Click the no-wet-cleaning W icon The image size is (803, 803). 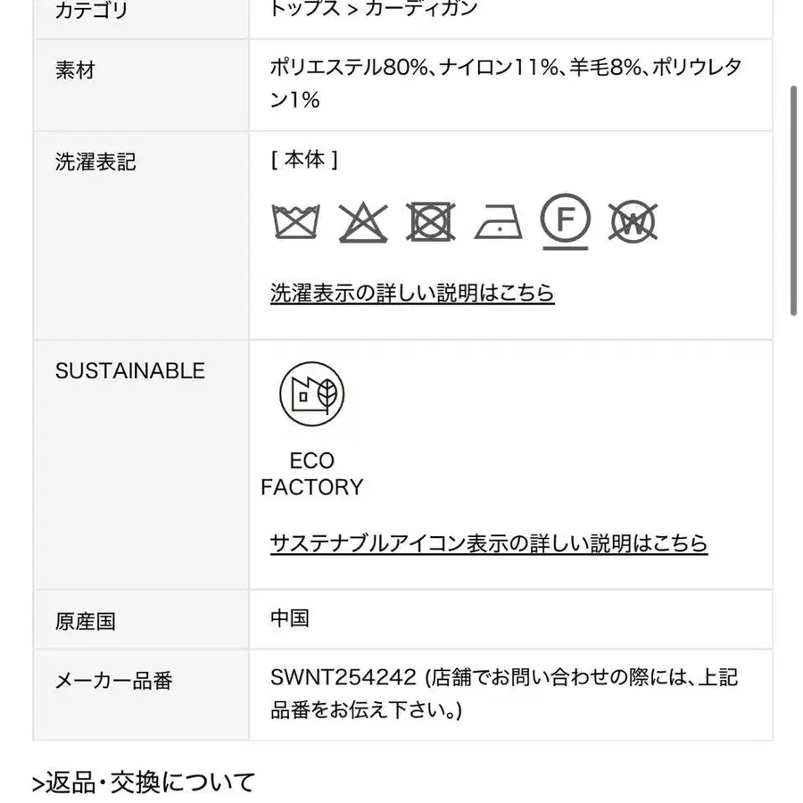point(633,221)
